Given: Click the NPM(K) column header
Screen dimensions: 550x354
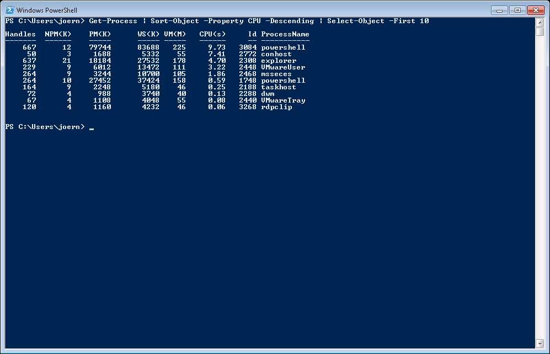Looking at the screenshot, I should (x=58, y=34).
